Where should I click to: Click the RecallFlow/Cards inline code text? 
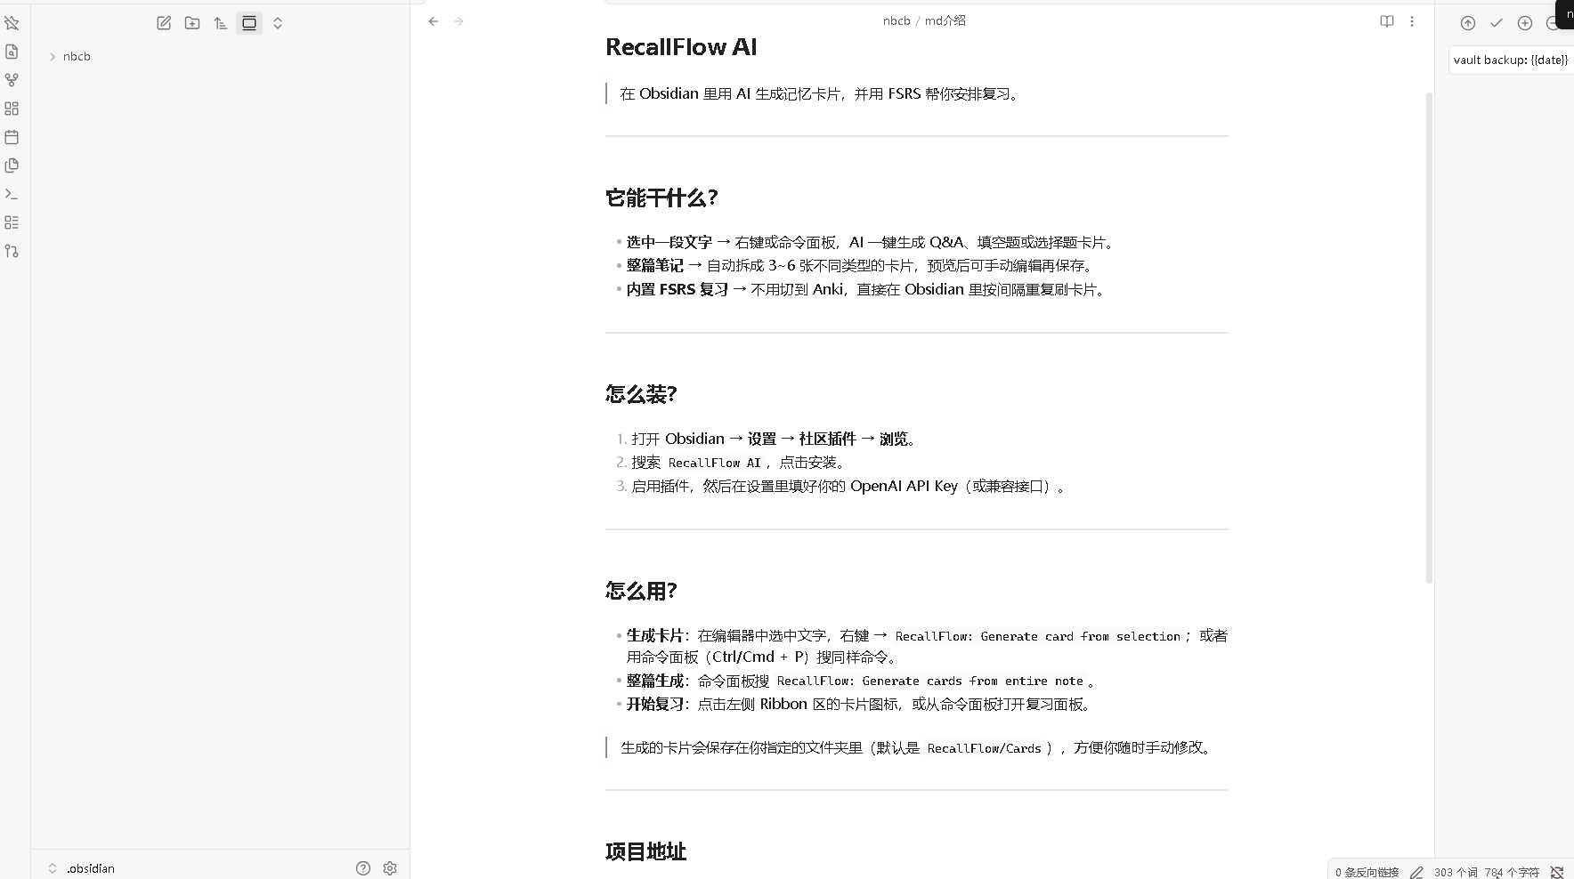pyautogui.click(x=985, y=748)
